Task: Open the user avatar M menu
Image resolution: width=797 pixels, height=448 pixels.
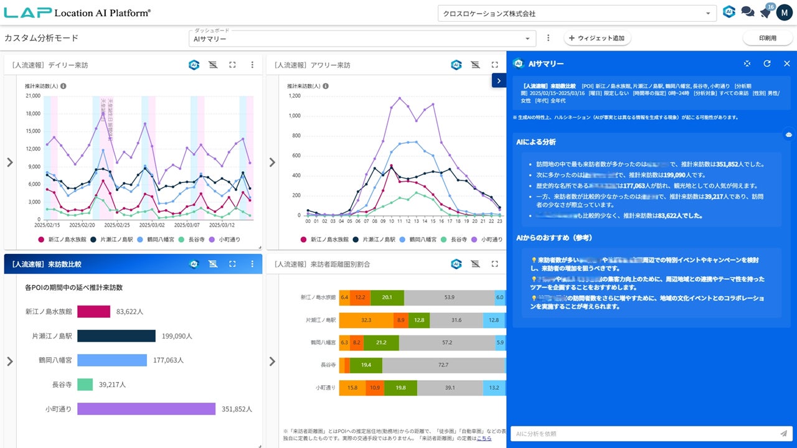Action: (784, 12)
